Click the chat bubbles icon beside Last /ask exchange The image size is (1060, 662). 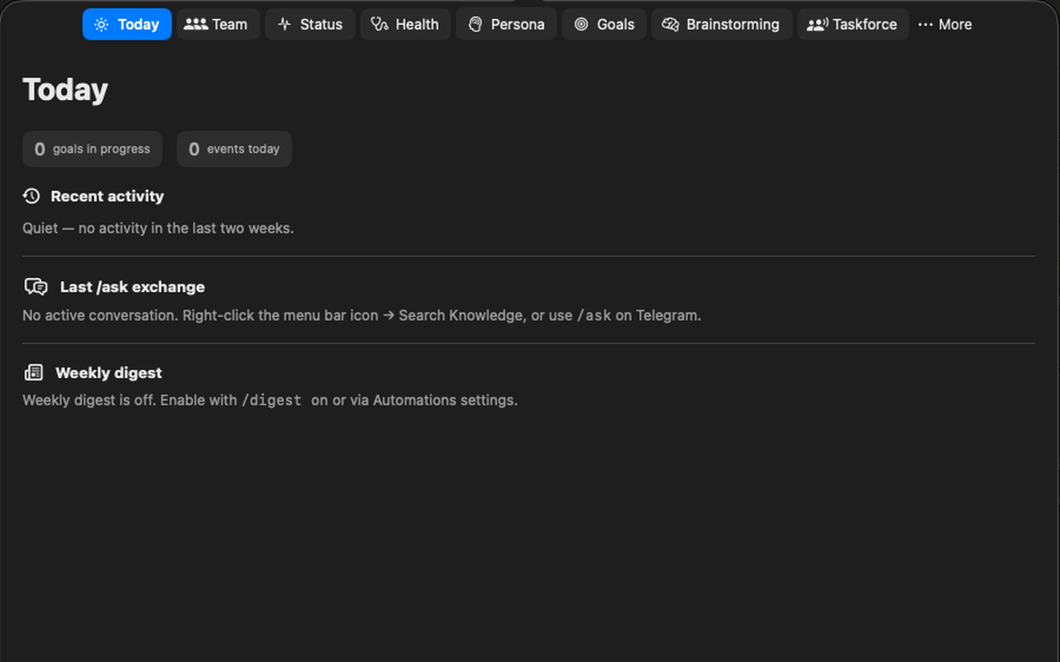(36, 287)
